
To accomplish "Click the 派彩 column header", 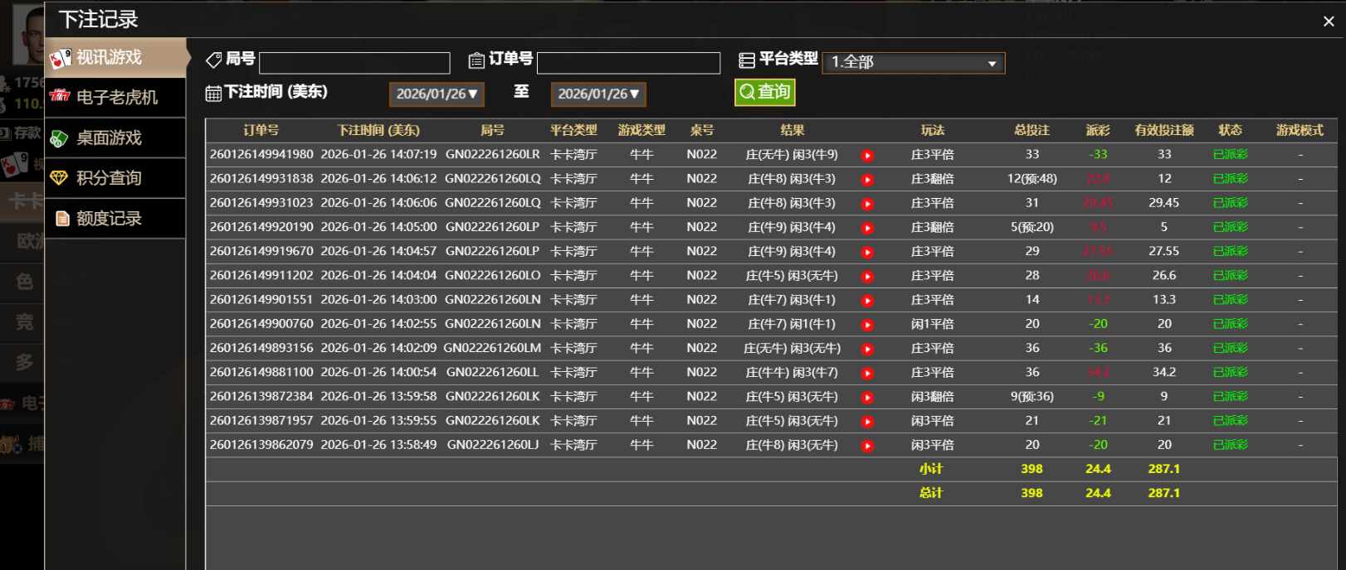I will [x=1097, y=131].
